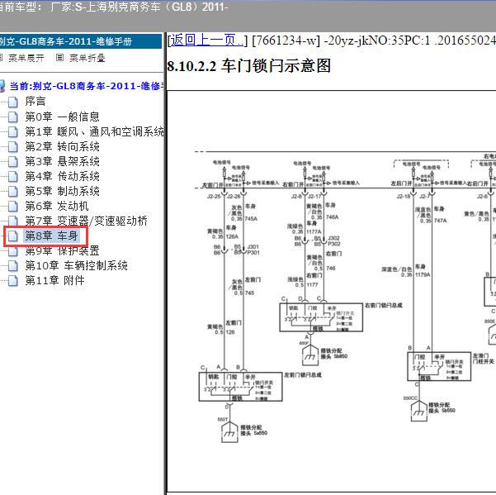Open chapter 第0章 一般信息
This screenshot has width=496, height=495.
click(63, 117)
